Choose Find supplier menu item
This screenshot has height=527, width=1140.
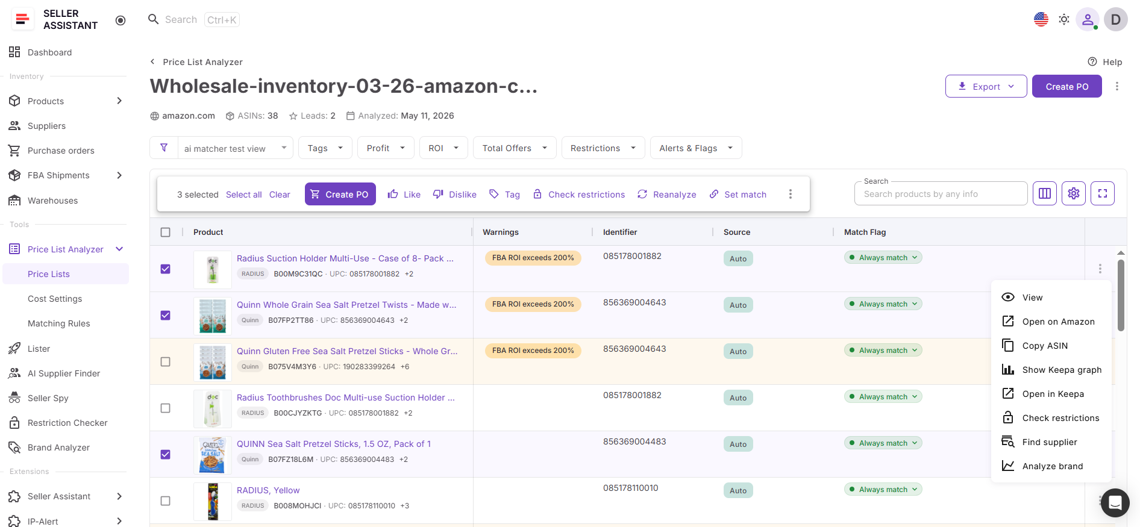(1051, 442)
